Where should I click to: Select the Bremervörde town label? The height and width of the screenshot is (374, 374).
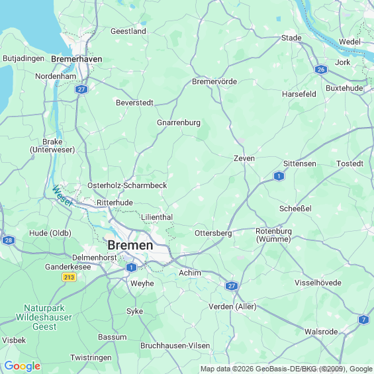point(214,81)
